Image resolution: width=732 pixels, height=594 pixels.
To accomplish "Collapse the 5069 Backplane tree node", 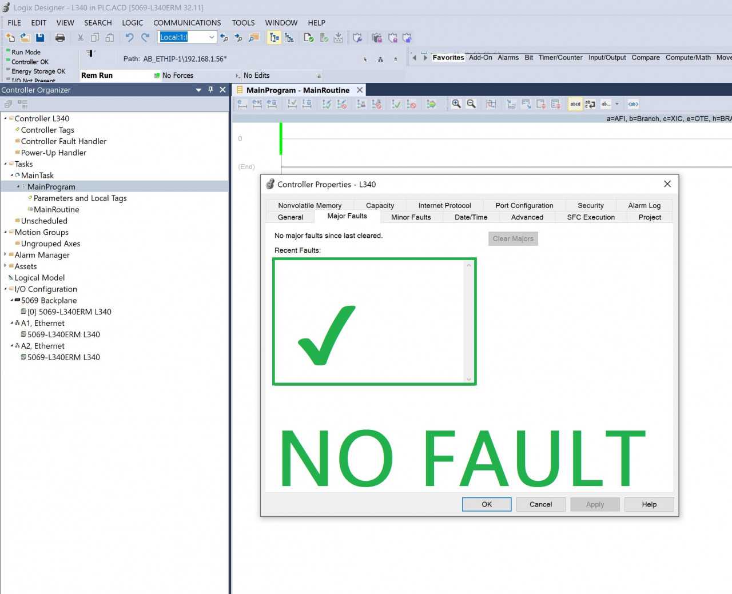I will [11, 300].
